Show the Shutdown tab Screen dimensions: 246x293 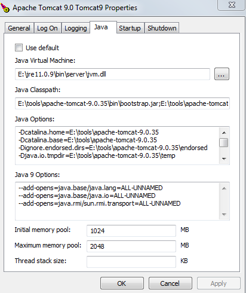pyautogui.click(x=162, y=28)
